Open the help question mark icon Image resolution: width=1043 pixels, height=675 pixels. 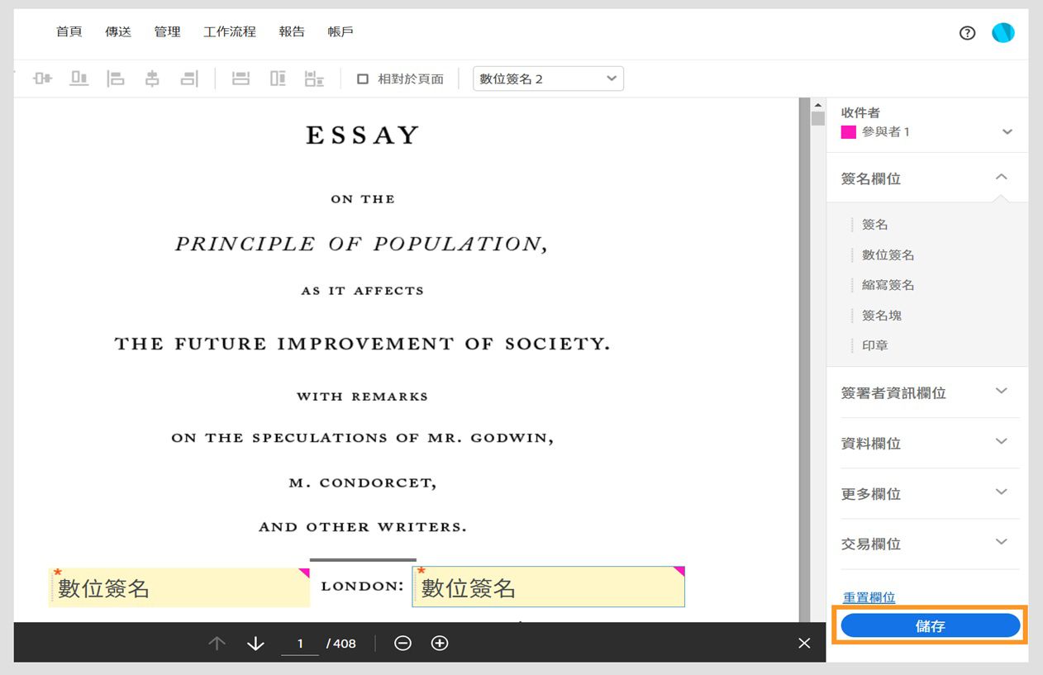click(967, 33)
